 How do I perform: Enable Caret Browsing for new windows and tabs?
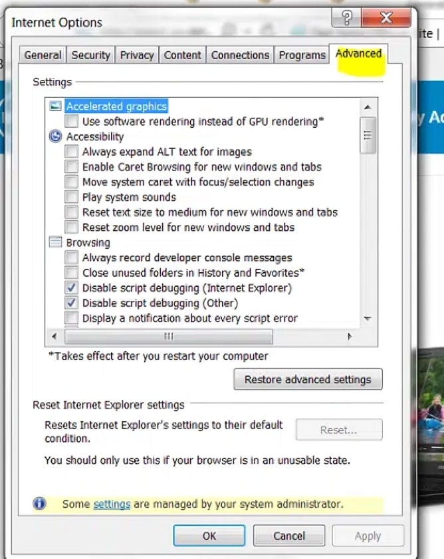click(71, 166)
